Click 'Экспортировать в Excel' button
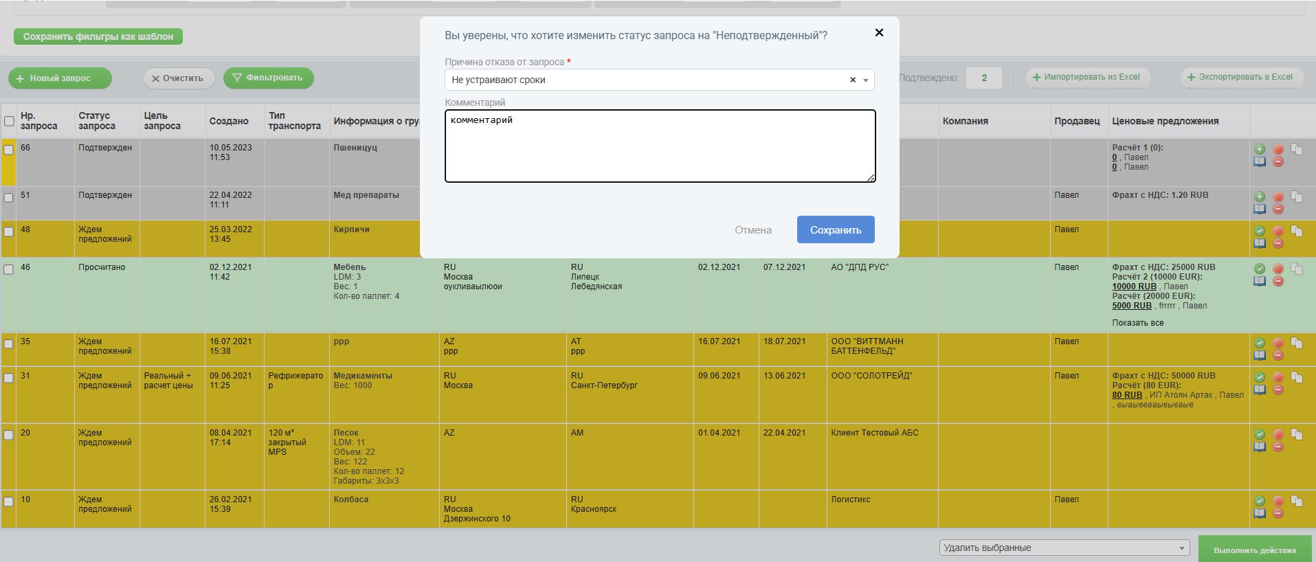This screenshot has height=562, width=1316. [x=1242, y=77]
